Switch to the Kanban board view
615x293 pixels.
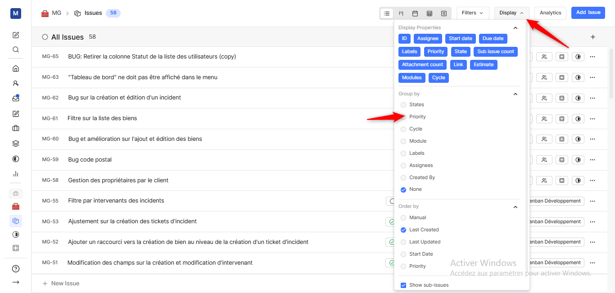pyautogui.click(x=401, y=13)
